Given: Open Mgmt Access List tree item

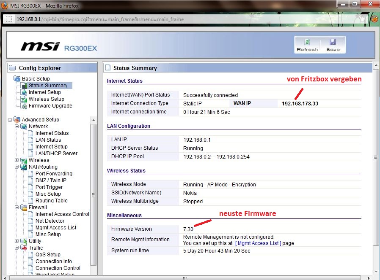Looking at the screenshot, I should pos(56,228).
